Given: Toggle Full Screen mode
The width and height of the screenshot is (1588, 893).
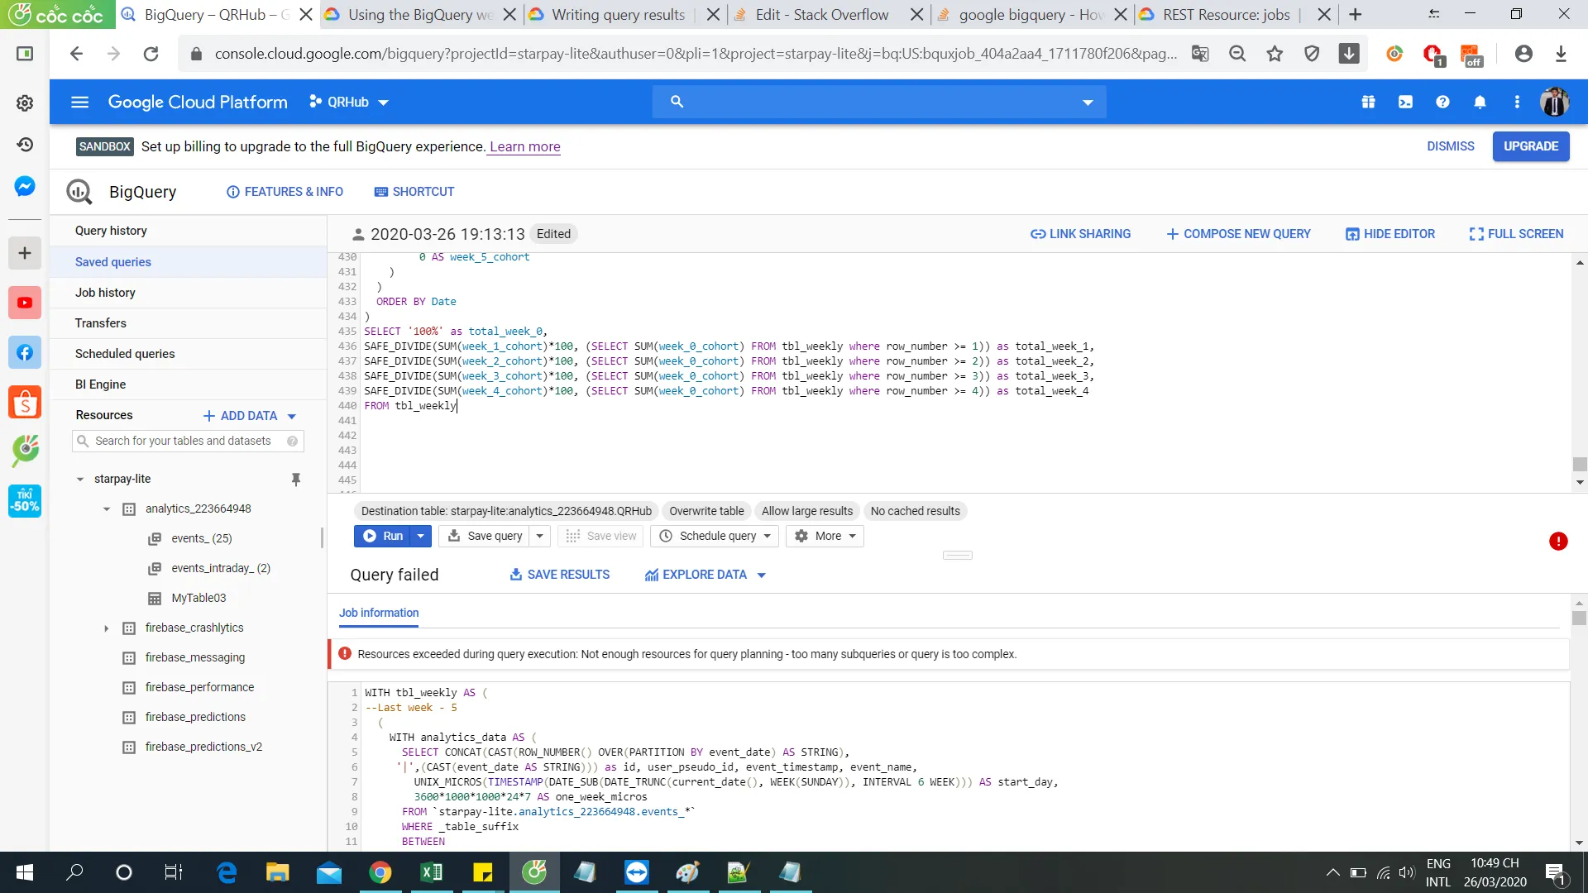Looking at the screenshot, I should pyautogui.click(x=1516, y=234).
